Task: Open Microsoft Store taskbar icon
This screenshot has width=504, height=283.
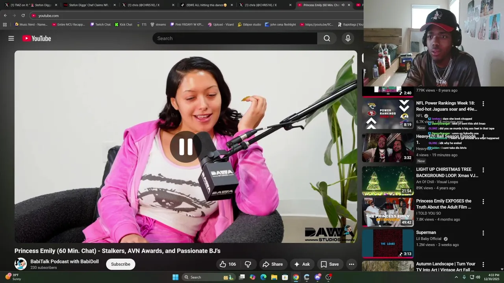Action: tap(285, 277)
